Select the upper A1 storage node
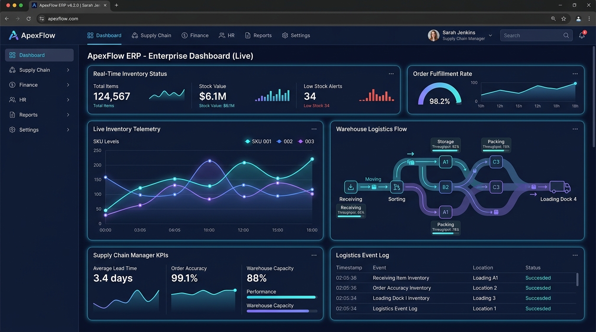 click(x=445, y=162)
